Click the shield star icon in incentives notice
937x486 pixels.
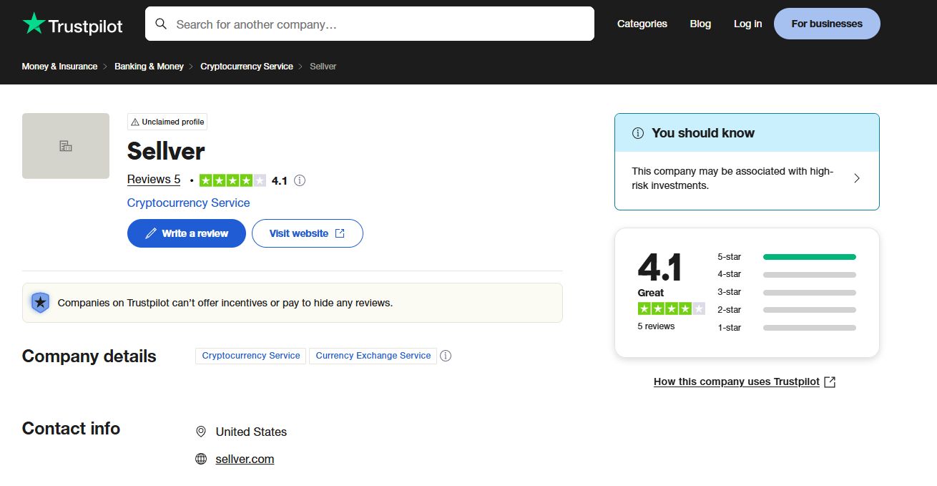tap(41, 303)
